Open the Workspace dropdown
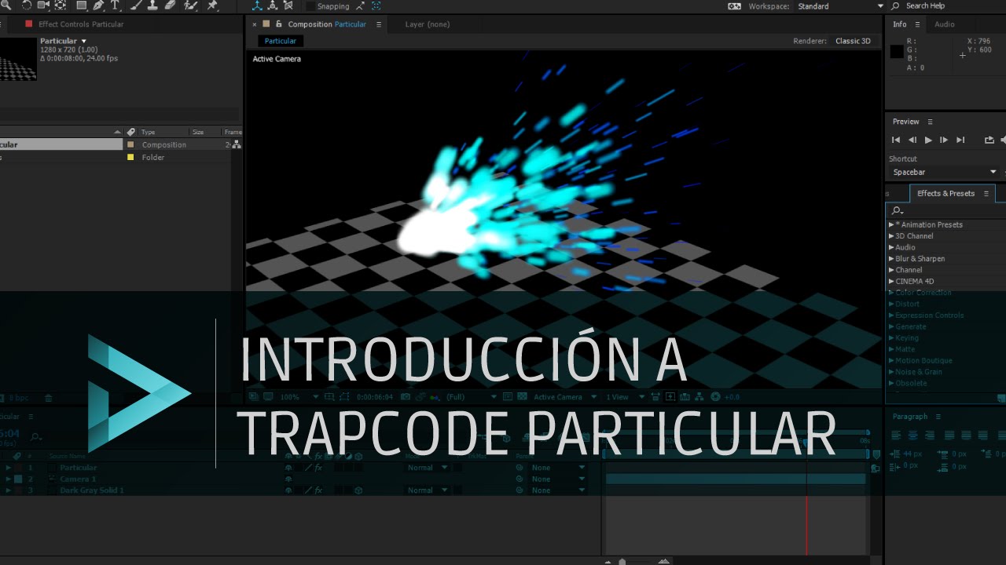The height and width of the screenshot is (565, 1006). click(x=840, y=6)
